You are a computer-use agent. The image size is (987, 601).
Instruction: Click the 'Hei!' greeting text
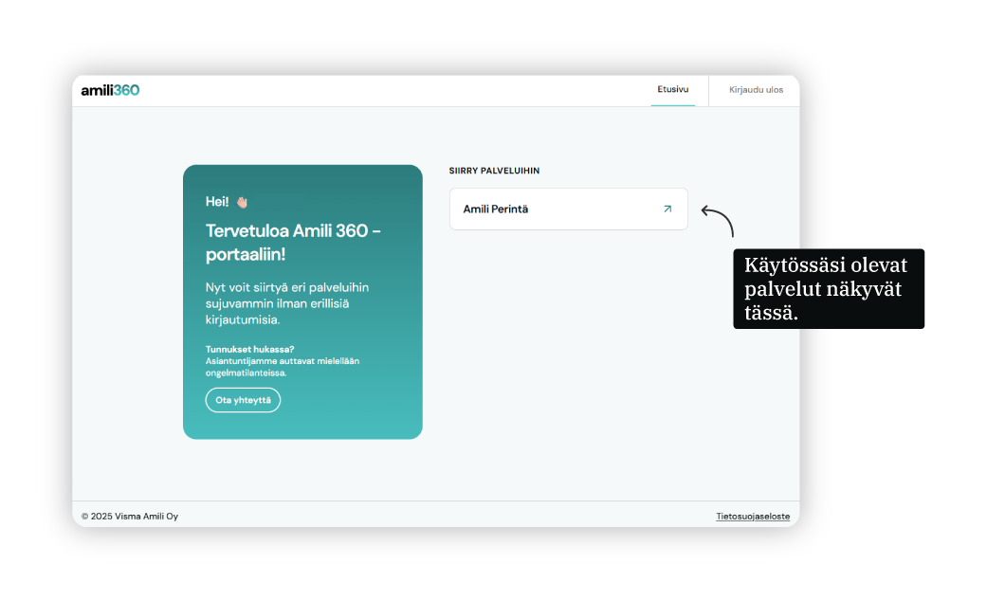click(217, 202)
